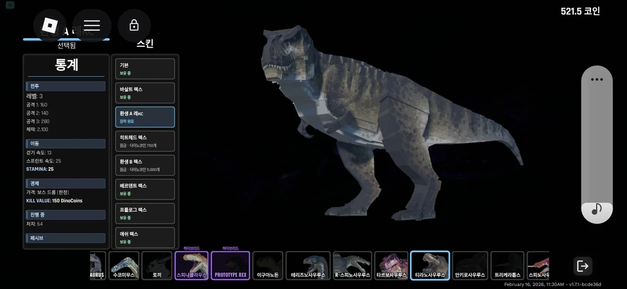Choose the locked 환생 B 렉스 skin
Image resolution: width=627 pixels, height=289 pixels.
[145, 165]
